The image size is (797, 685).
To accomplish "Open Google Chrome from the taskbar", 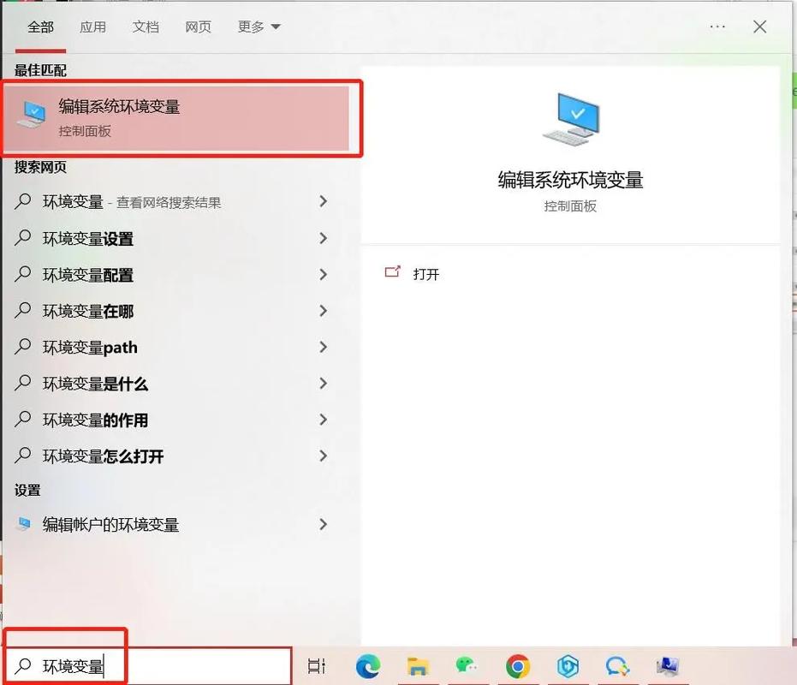I will tap(517, 666).
